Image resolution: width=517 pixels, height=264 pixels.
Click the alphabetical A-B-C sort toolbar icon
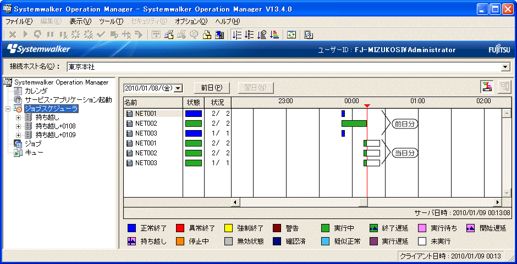(250, 35)
